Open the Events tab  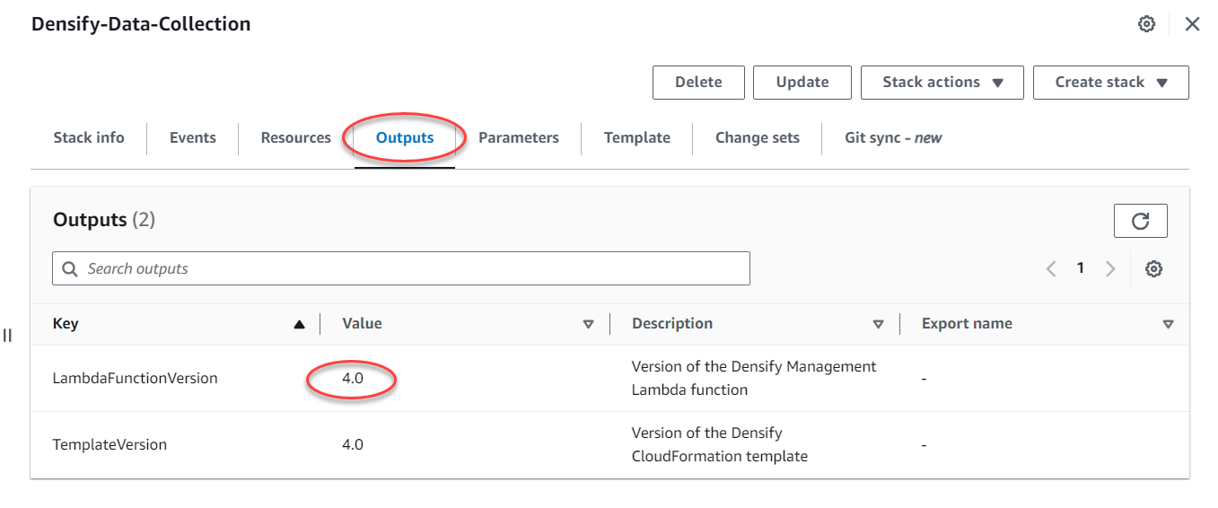(193, 137)
